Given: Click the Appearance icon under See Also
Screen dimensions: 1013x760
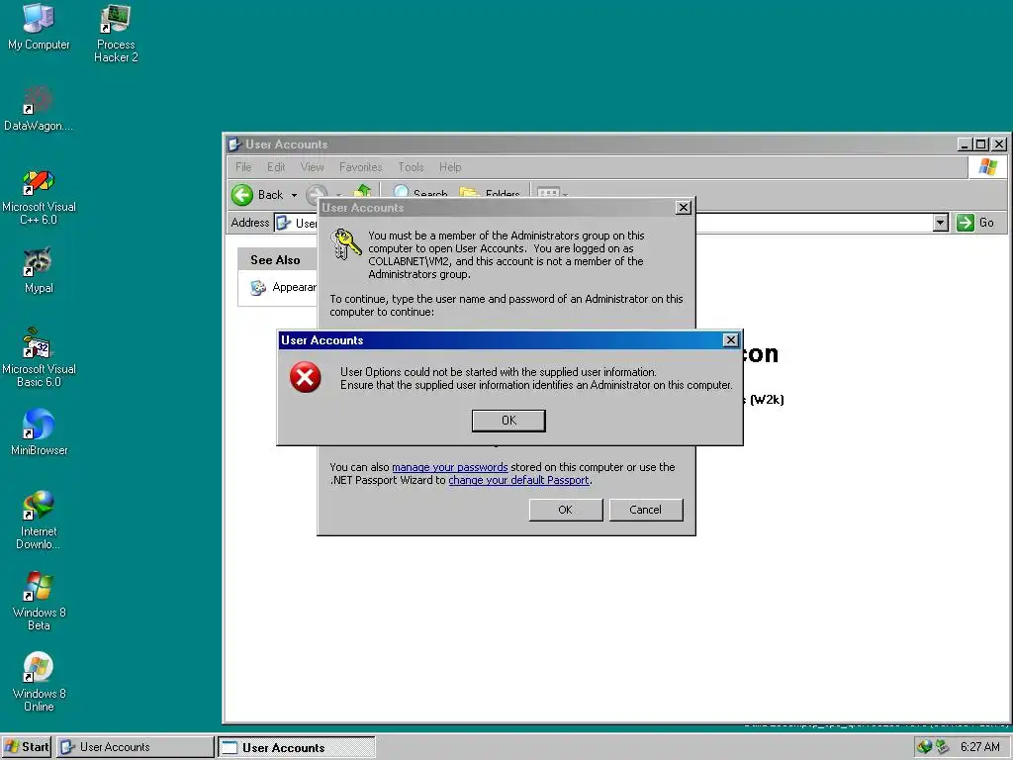Looking at the screenshot, I should pyautogui.click(x=258, y=288).
